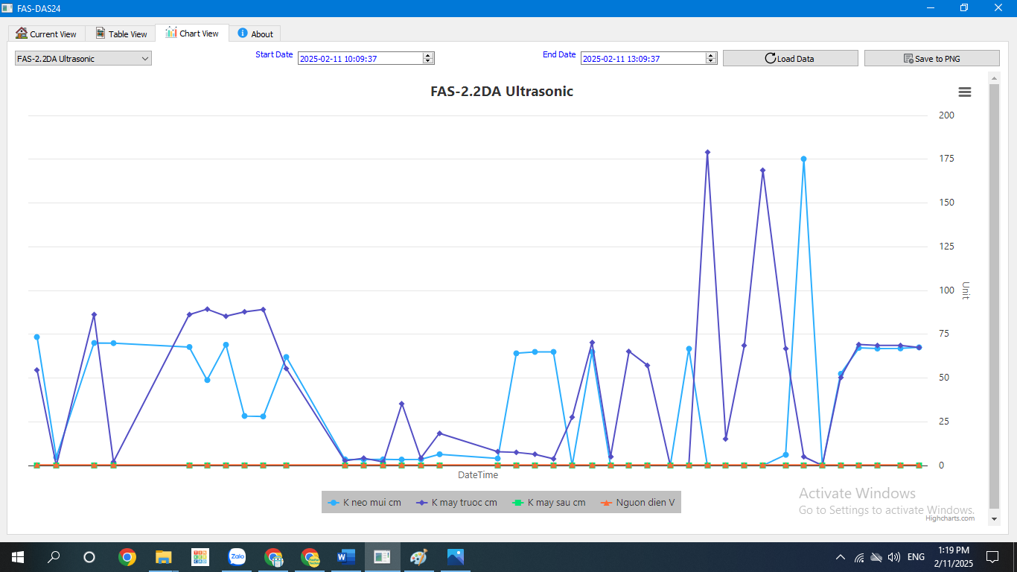The height and width of the screenshot is (572, 1017).
Task: Open Zalo from the taskbar
Action: click(x=237, y=557)
